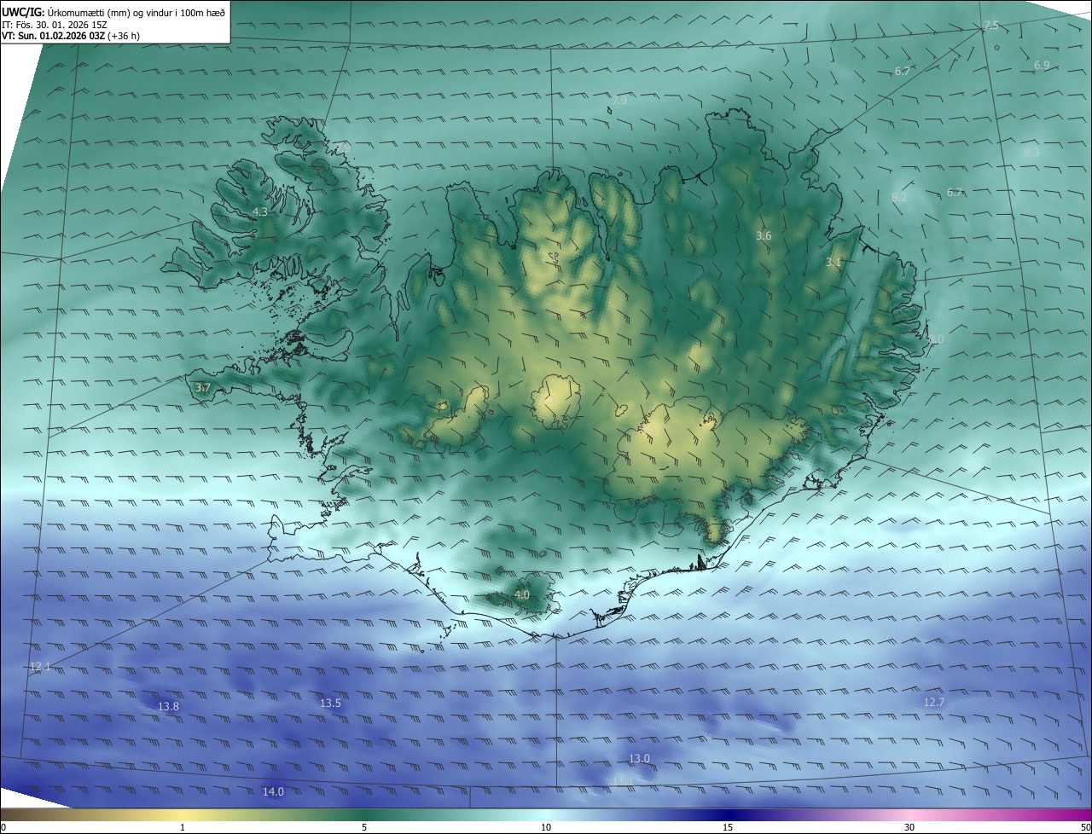Click the 6.9 value in the upper right

click(x=1042, y=65)
